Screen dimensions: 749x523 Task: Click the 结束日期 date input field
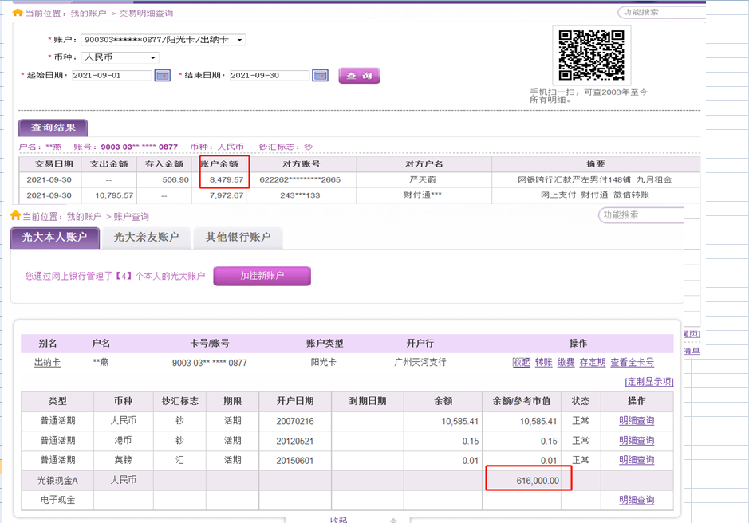tap(270, 76)
